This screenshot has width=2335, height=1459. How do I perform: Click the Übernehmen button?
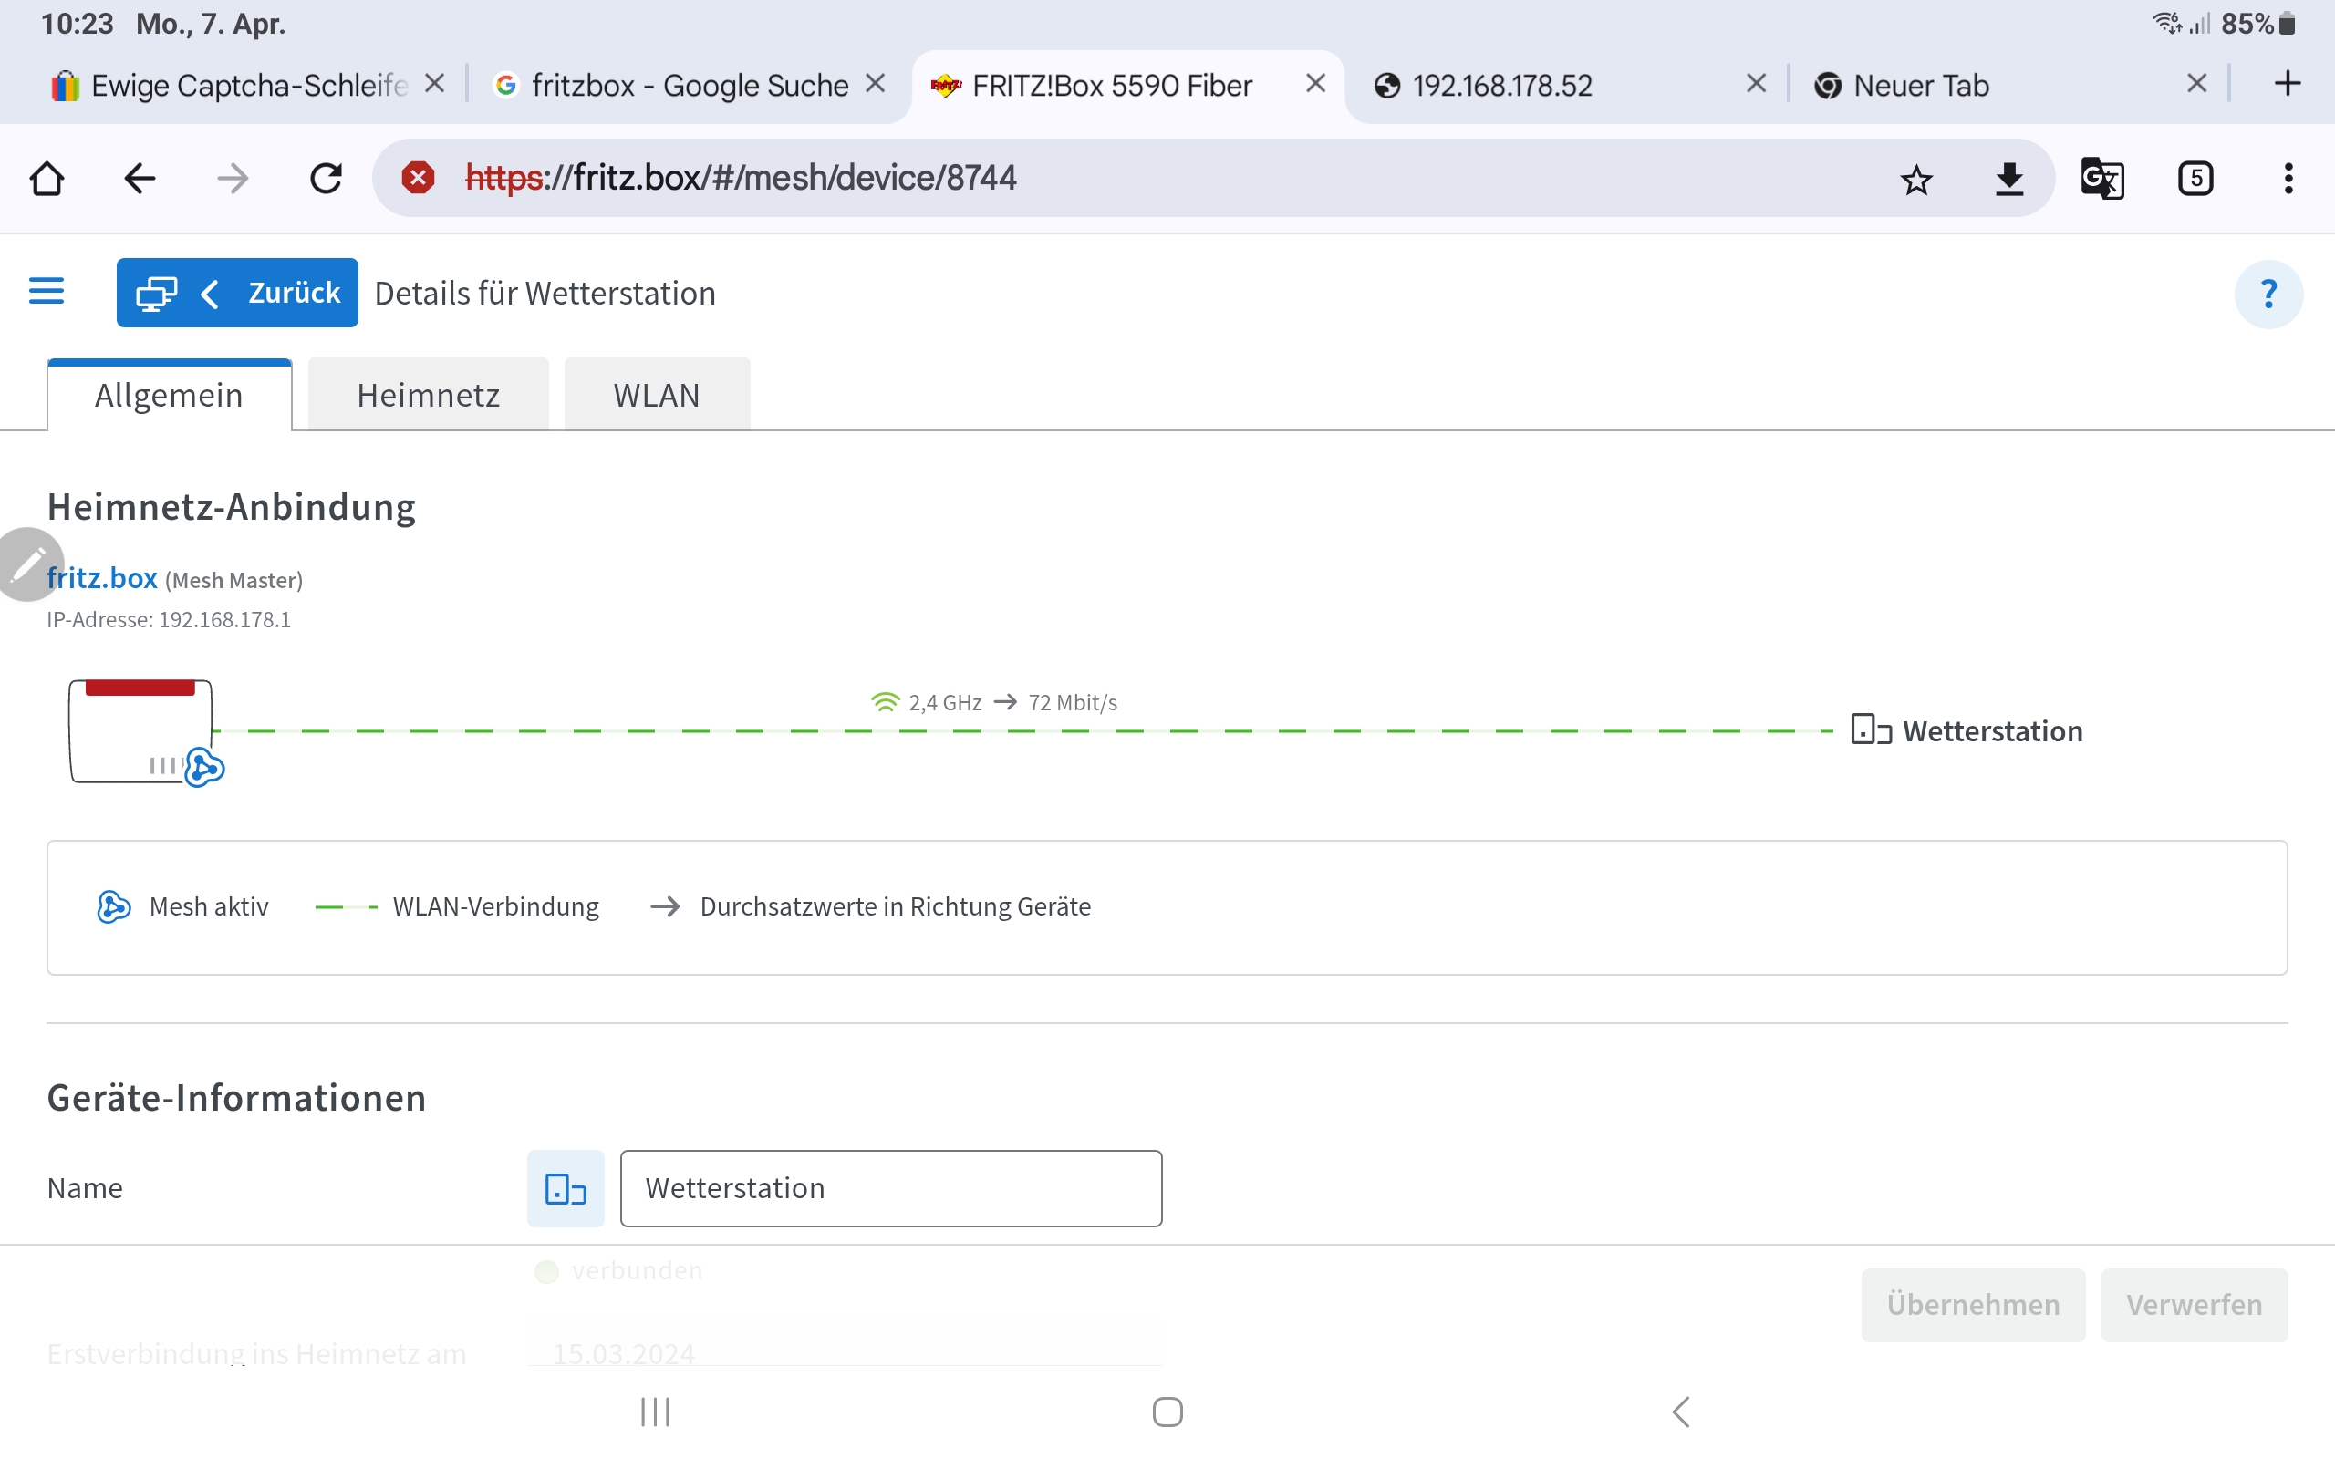(1973, 1305)
